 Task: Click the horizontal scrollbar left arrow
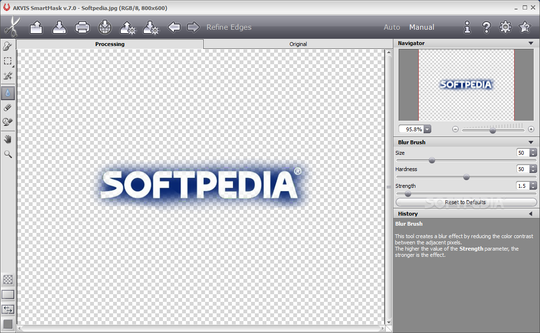point(20,329)
